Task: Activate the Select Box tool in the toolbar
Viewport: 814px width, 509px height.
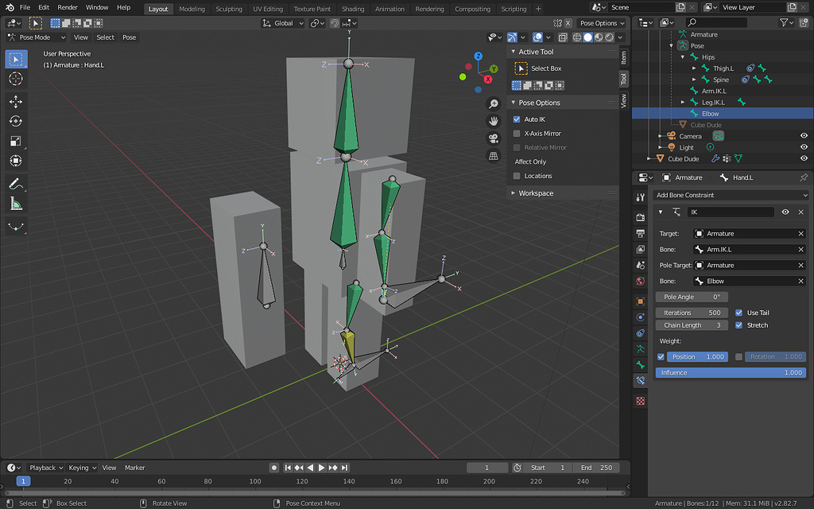Action: pos(16,59)
